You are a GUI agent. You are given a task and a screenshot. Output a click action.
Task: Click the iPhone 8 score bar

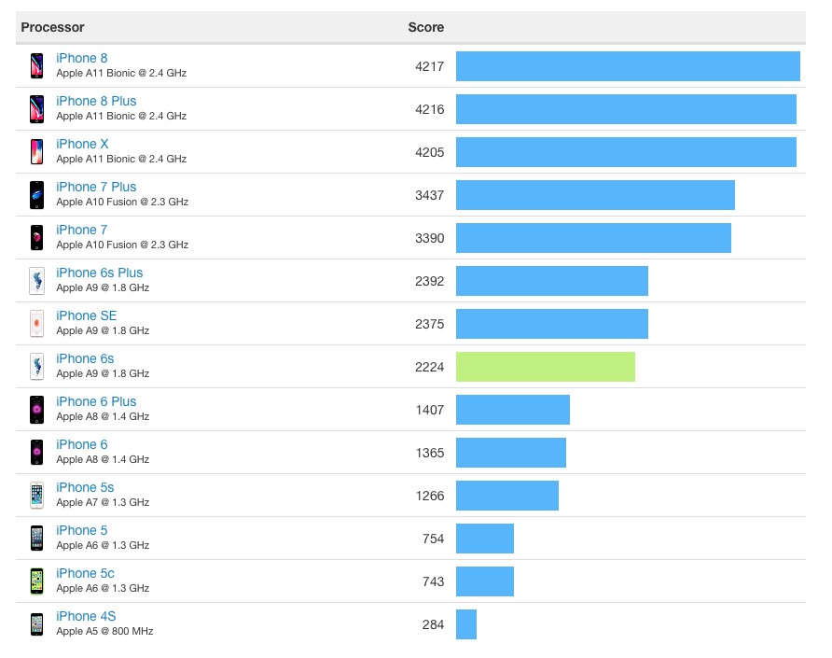628,66
